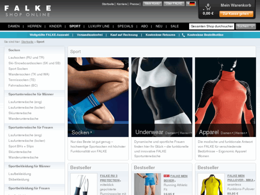Click the Mein Konto button
The height and width of the screenshot is (195, 260).
click(152, 4)
